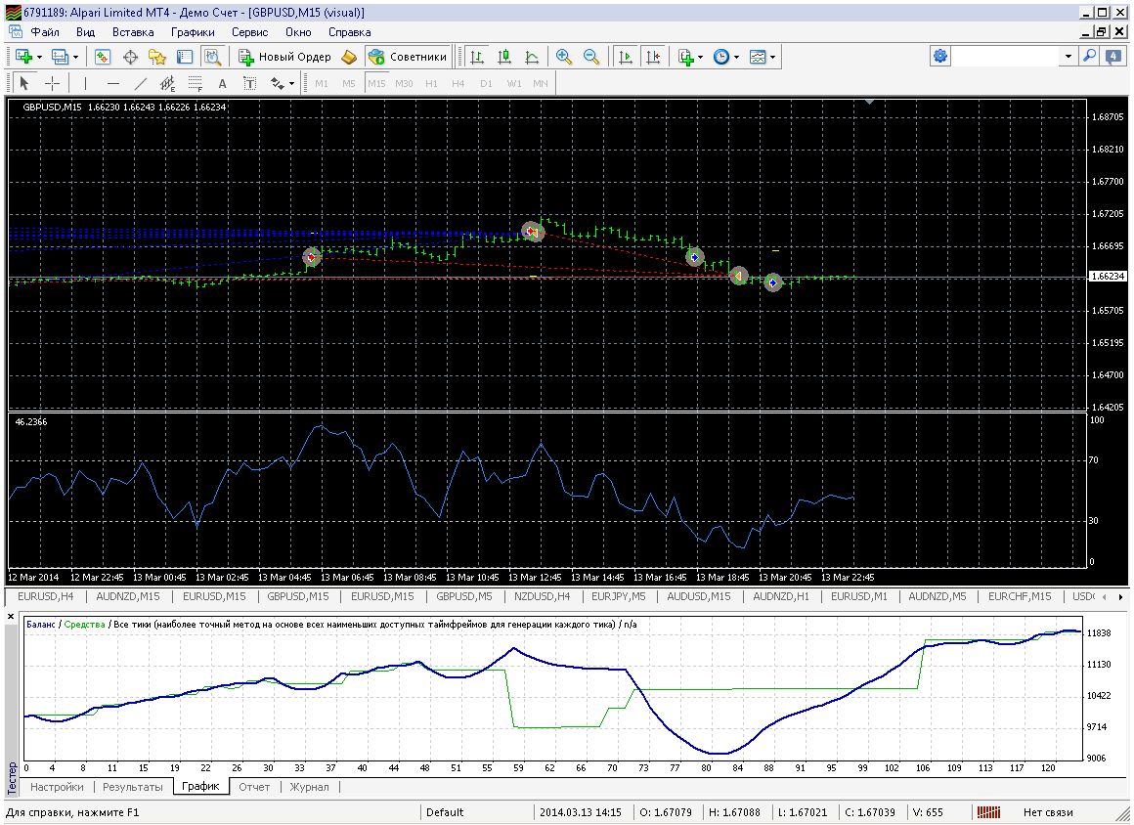Select the text label tool
The image size is (1134, 825).
(x=222, y=83)
